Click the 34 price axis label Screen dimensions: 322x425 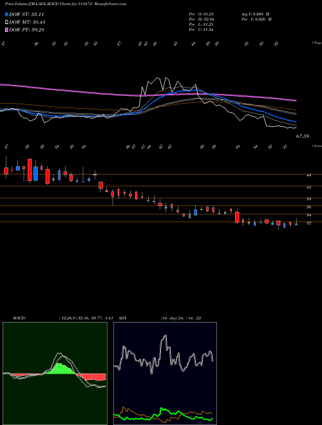tap(308, 215)
